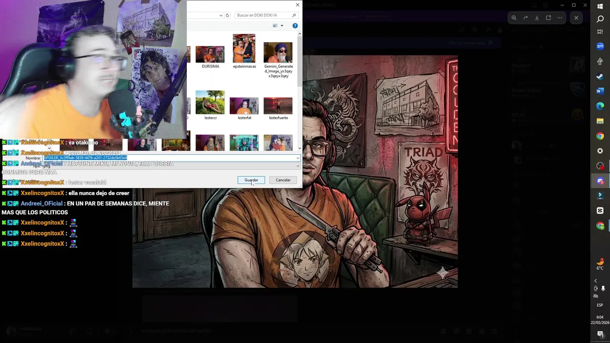Switch the ESP input language indicator
The width and height of the screenshot is (610, 343).
(600, 305)
